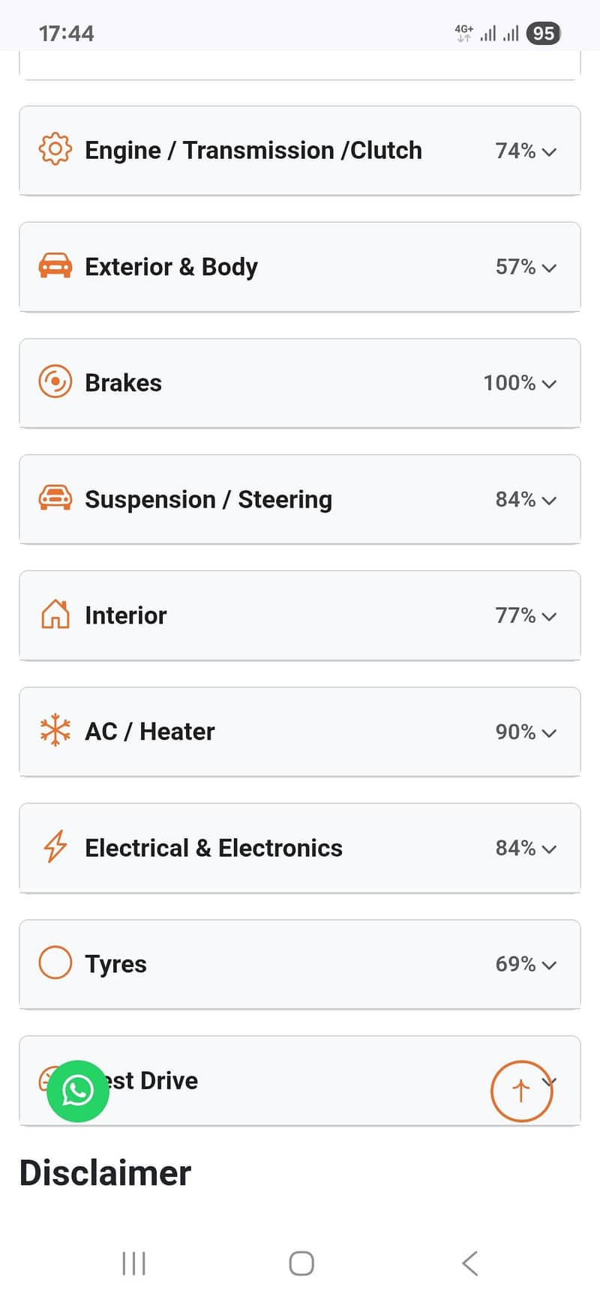Click the snowflake icon next to AC / Heater

55,731
